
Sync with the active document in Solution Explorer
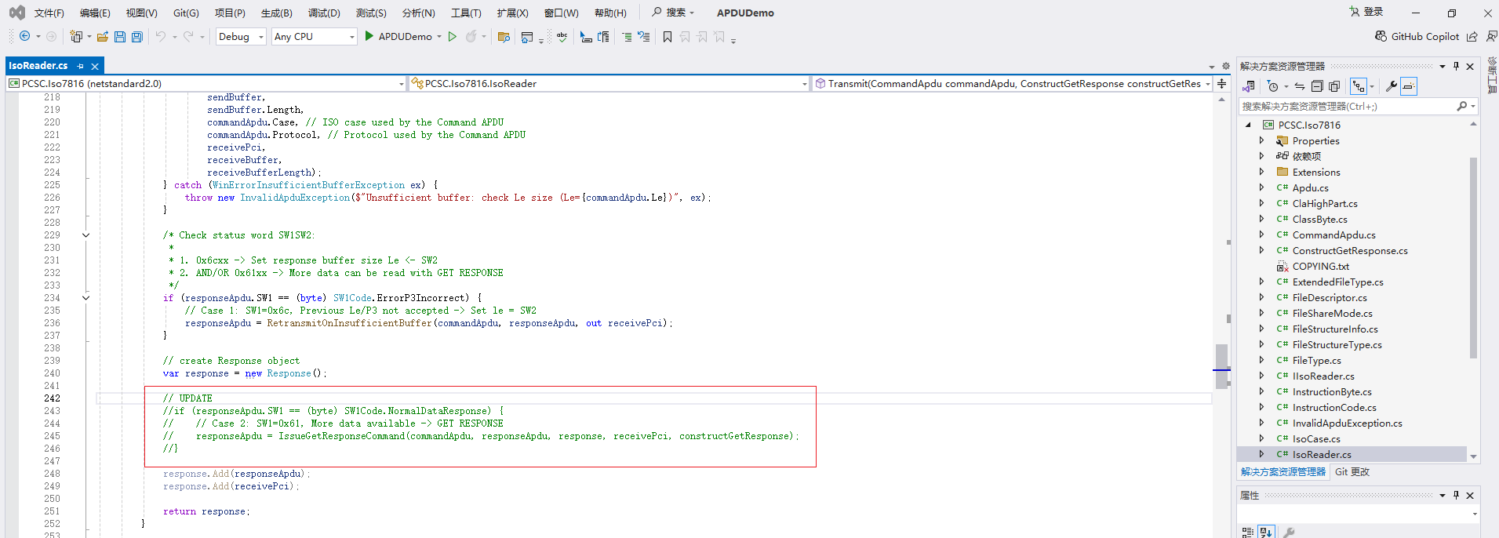pyautogui.click(x=1300, y=86)
